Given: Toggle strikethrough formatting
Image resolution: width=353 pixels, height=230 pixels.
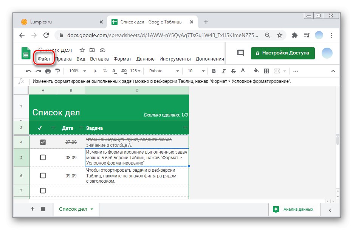Looking at the screenshot, I should tap(233, 71).
